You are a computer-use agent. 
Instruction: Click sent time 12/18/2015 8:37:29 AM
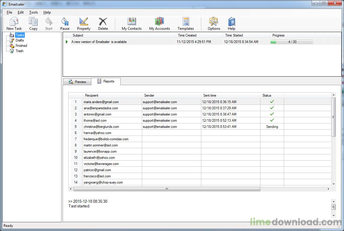tap(219, 108)
